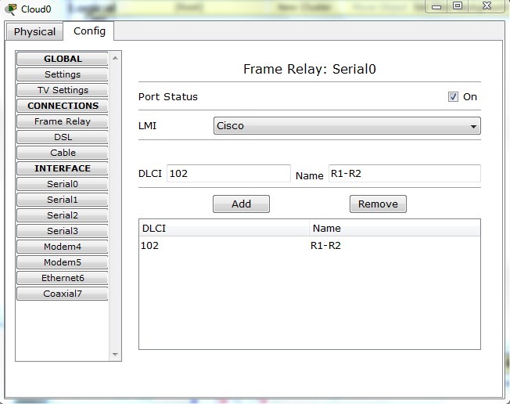The height and width of the screenshot is (404, 510).
Task: Click the Name column header
Action: click(394, 228)
